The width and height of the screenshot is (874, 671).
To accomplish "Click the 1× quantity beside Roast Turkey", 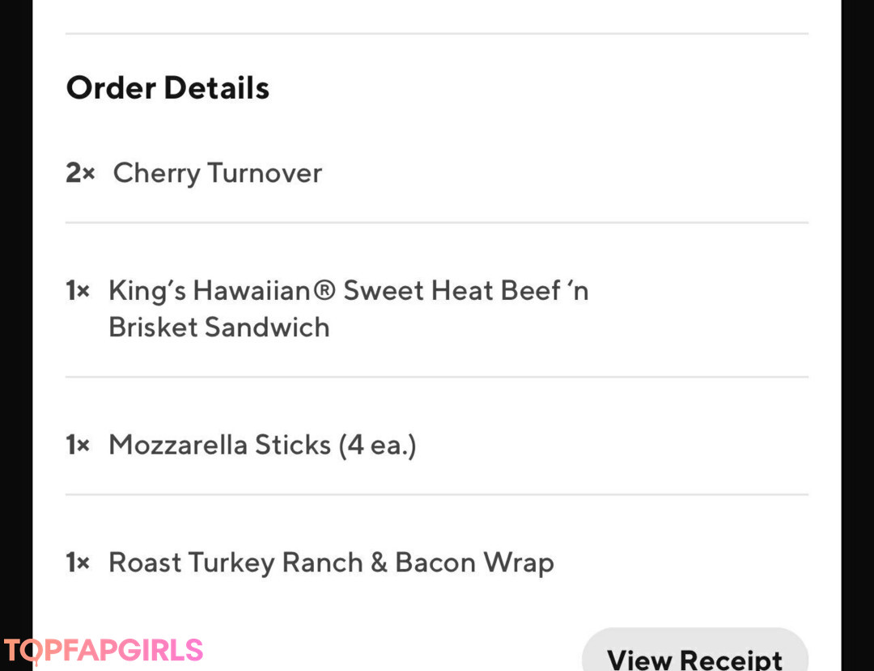I will [x=78, y=563].
